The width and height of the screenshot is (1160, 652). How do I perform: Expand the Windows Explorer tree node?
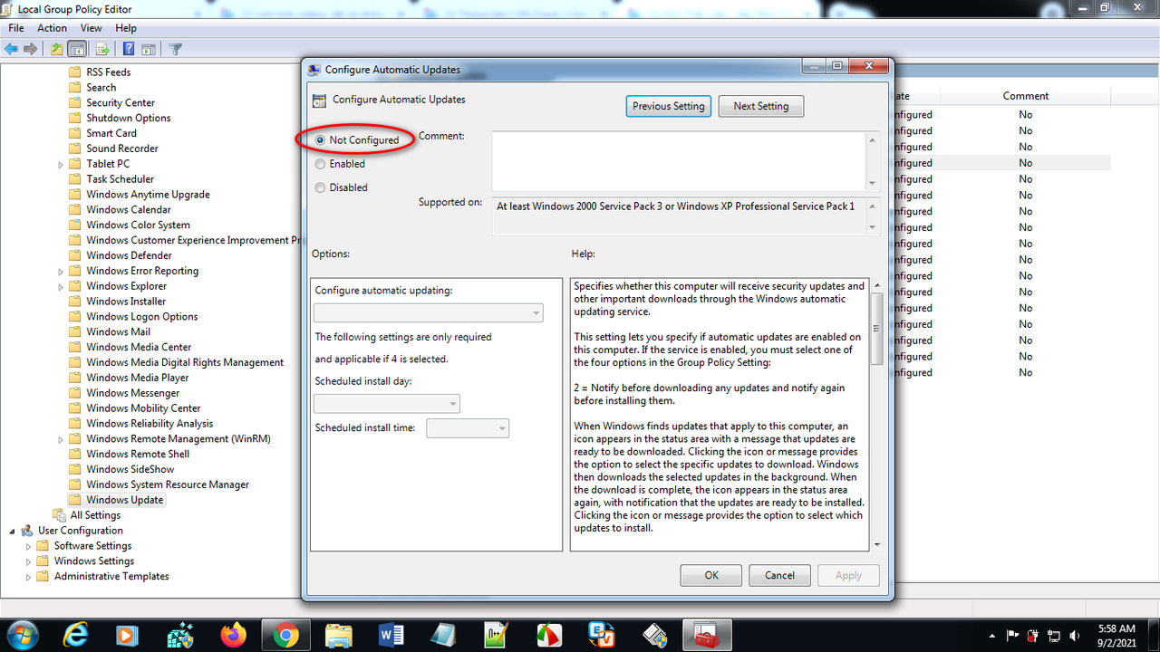[61, 286]
